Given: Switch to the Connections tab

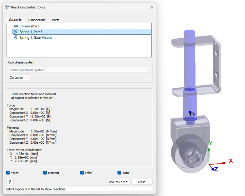Looking at the screenshot, I should (x=37, y=20).
